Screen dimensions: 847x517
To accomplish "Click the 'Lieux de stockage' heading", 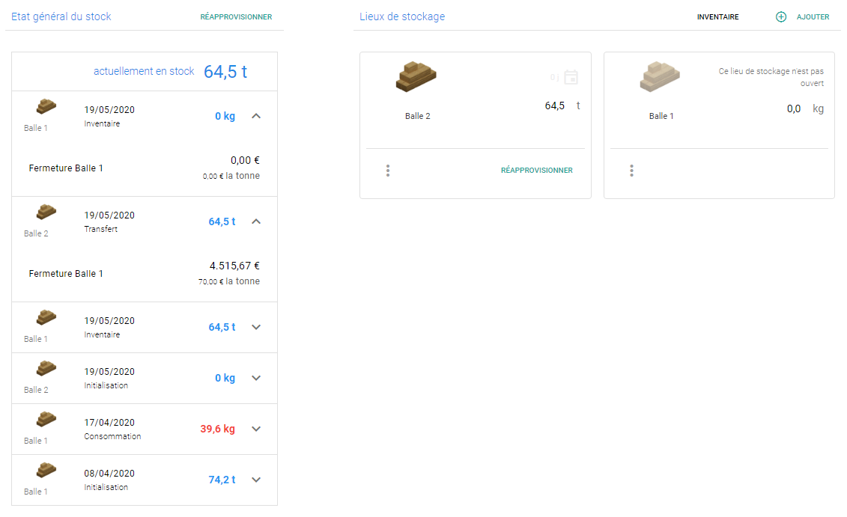I will pyautogui.click(x=402, y=16).
